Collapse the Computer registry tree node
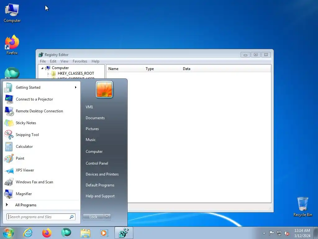Viewport: 318px width, 239px height. [x=42, y=68]
